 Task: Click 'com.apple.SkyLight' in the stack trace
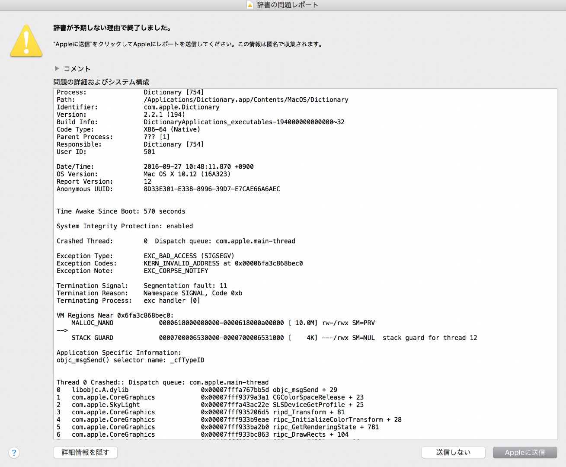pos(106,405)
